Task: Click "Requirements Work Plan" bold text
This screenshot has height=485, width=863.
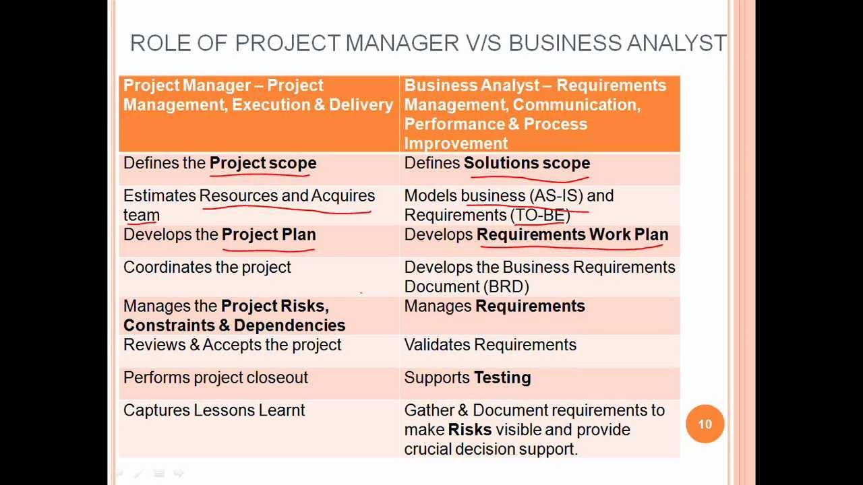Action: tap(572, 234)
